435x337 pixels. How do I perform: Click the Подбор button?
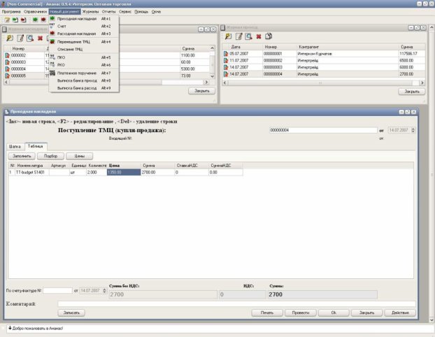tap(50, 156)
